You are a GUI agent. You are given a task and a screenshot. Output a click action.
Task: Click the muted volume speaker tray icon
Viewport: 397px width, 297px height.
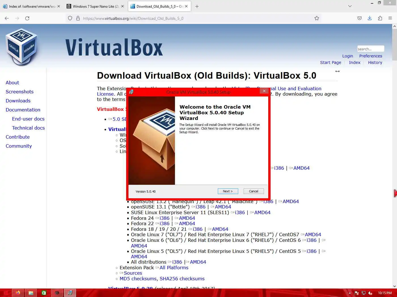370,293
